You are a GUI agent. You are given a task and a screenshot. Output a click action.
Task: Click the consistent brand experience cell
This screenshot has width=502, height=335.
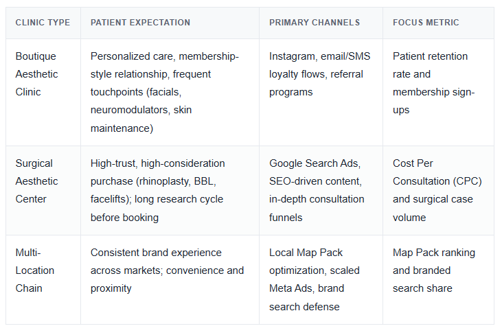point(170,279)
